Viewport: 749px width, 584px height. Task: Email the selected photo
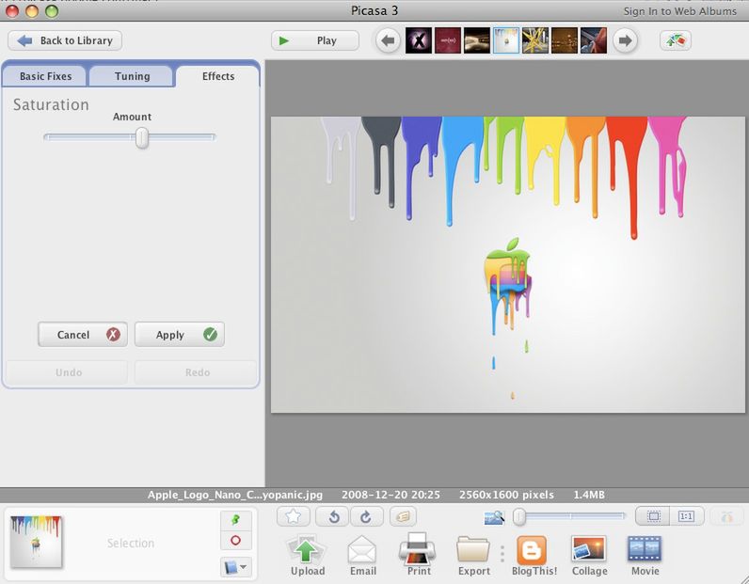pos(362,555)
